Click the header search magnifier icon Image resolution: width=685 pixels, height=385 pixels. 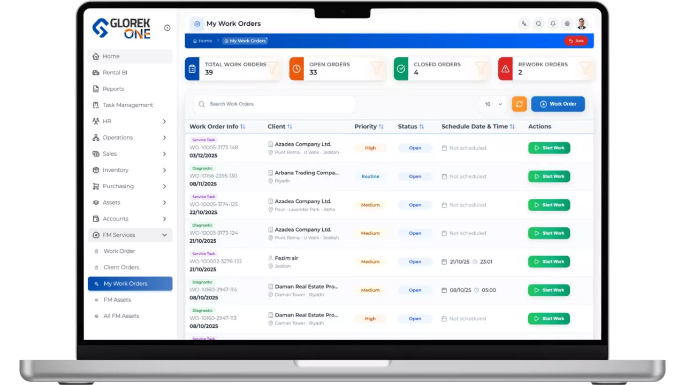538,24
